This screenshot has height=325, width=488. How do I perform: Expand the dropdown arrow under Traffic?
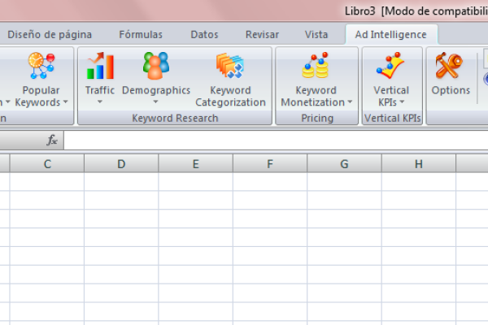pos(100,103)
